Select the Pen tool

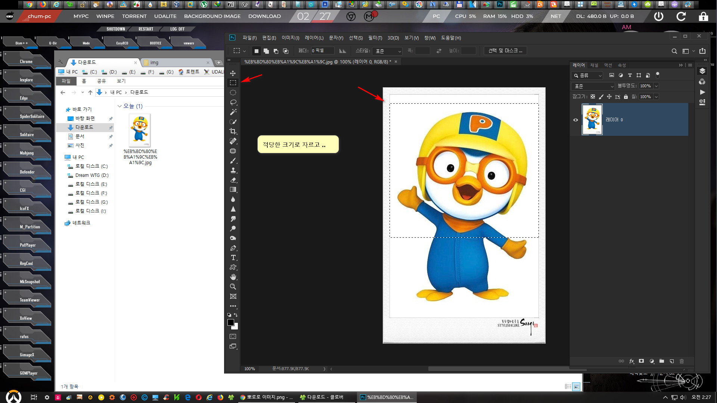tap(233, 248)
